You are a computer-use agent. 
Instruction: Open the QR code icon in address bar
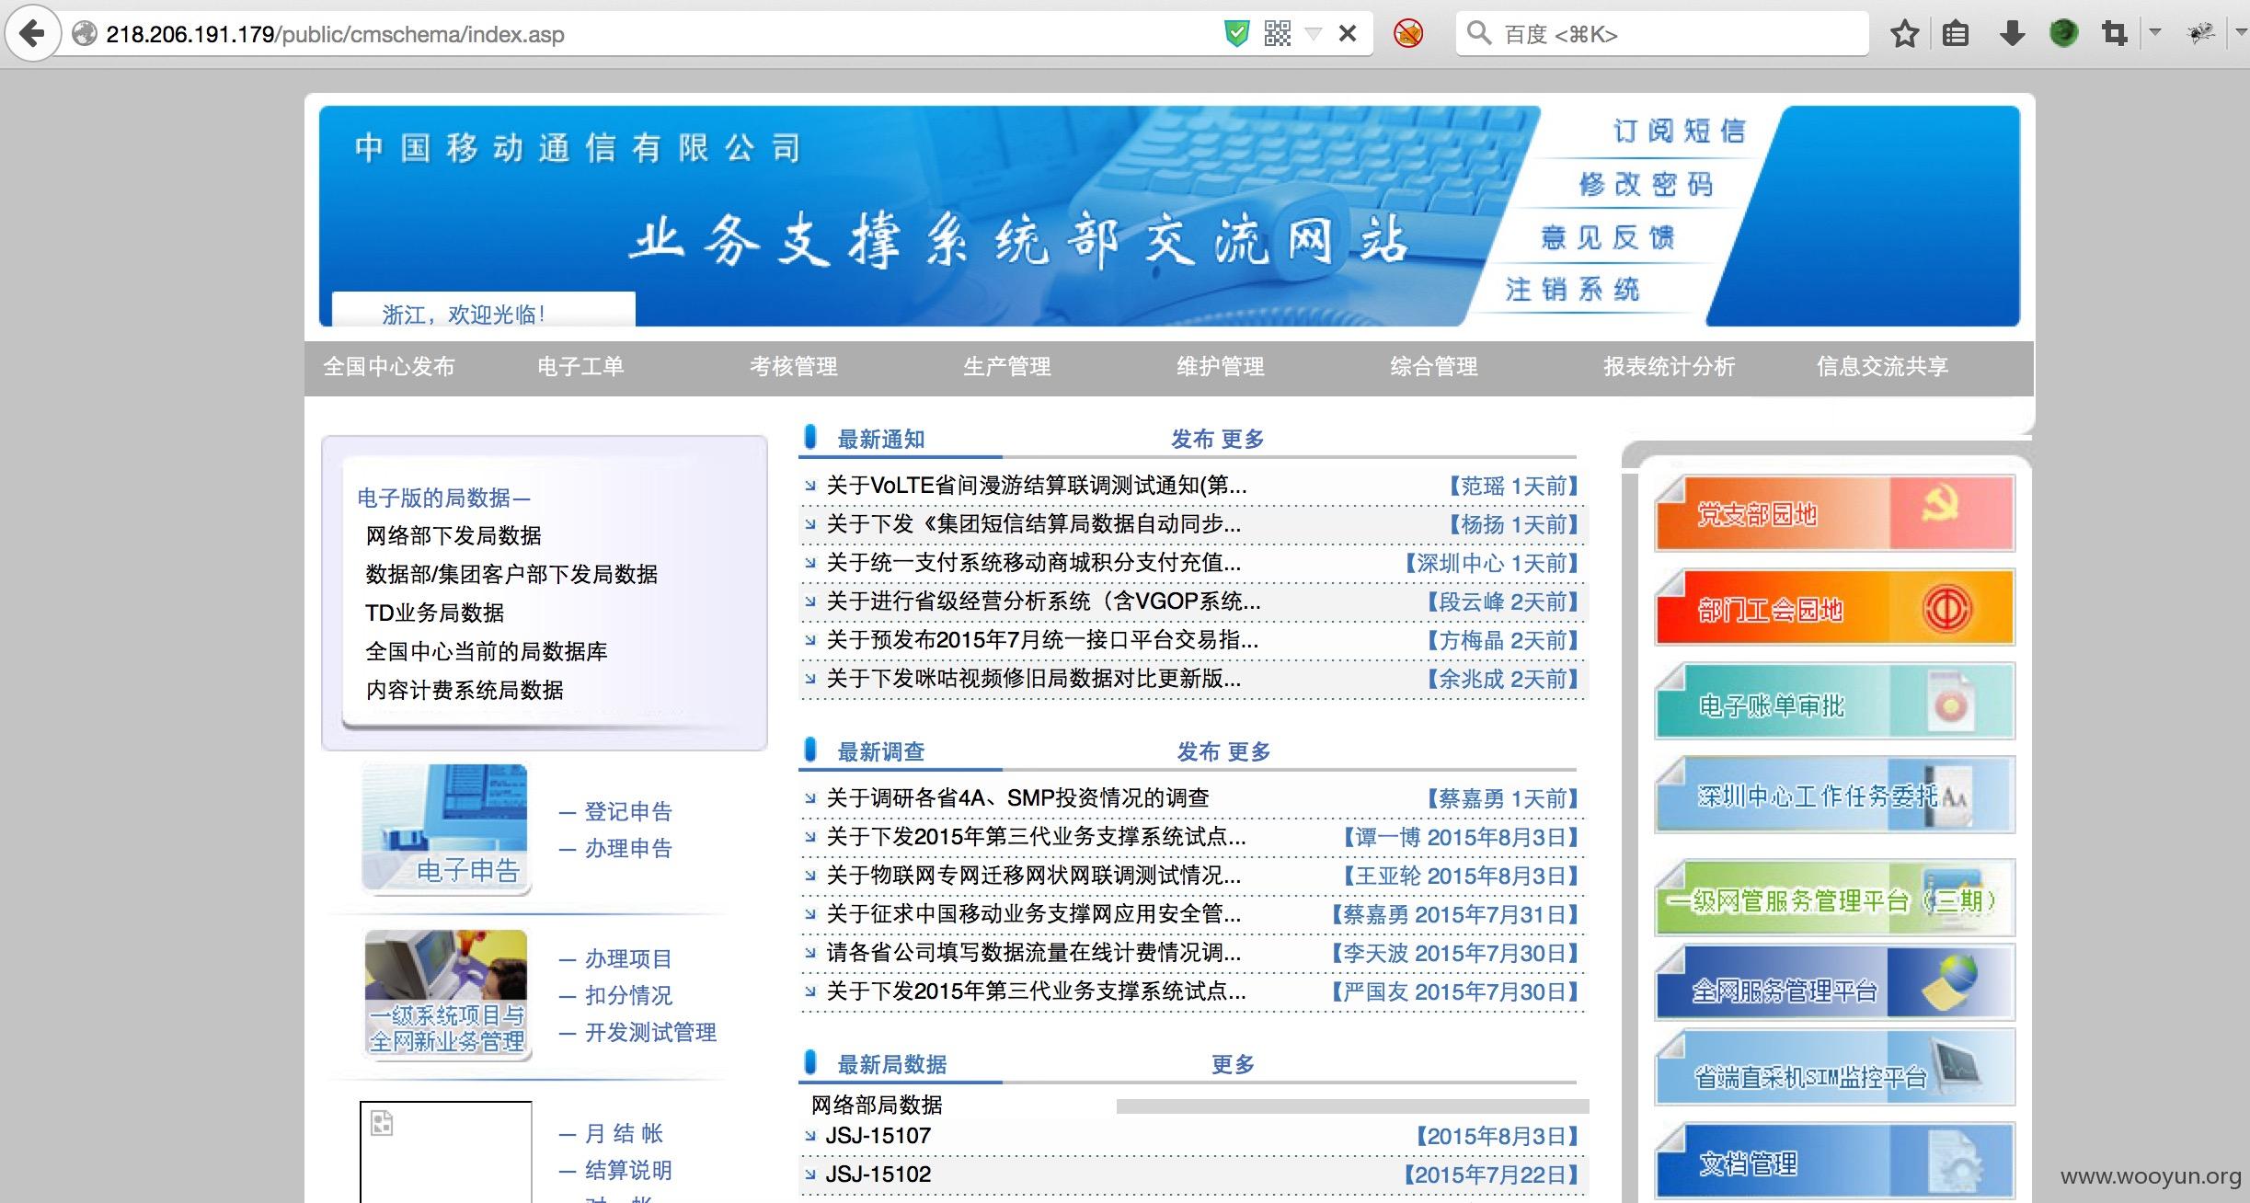pos(1278,34)
